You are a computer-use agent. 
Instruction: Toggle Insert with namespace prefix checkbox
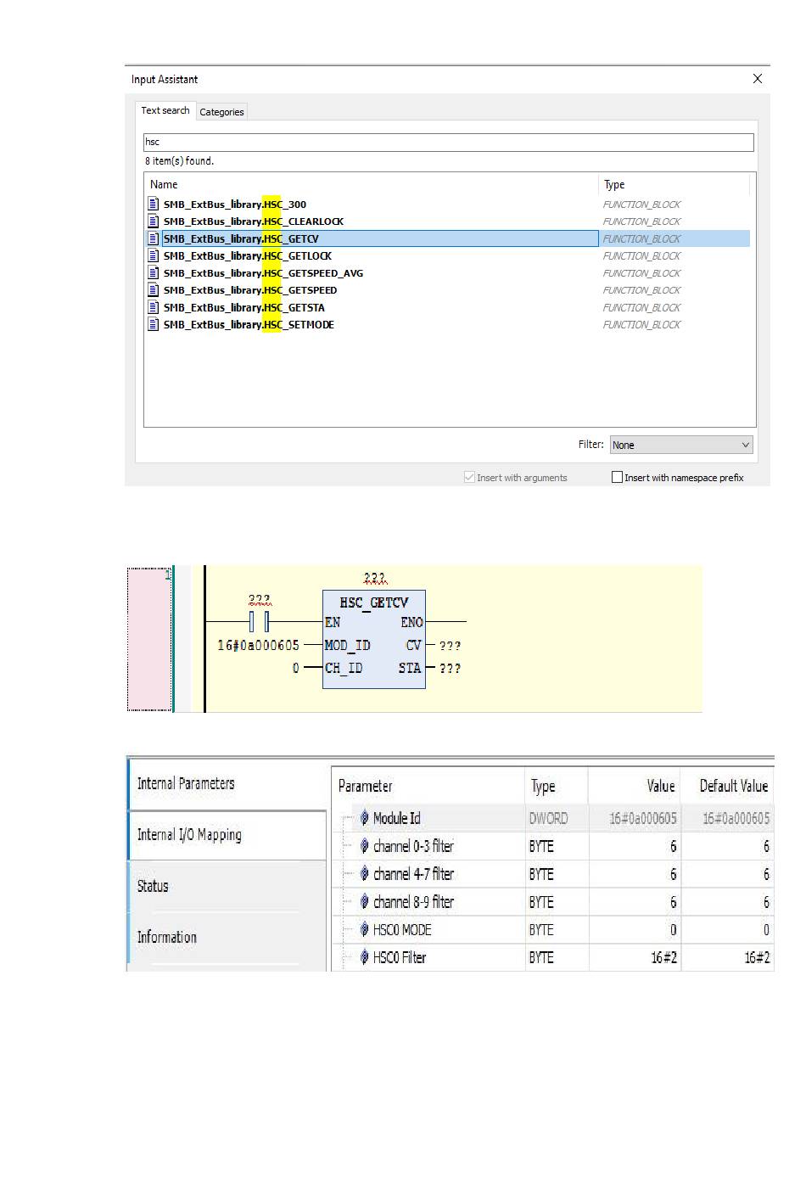pos(617,478)
